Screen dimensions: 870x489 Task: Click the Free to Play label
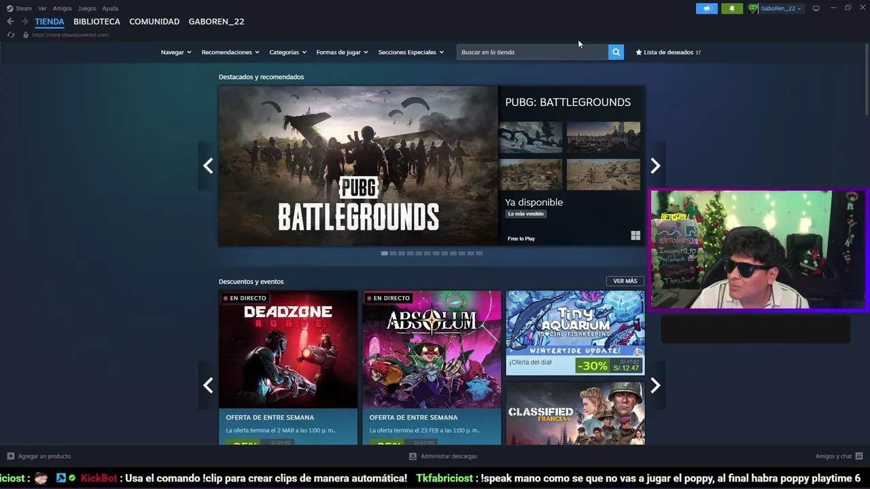pyautogui.click(x=521, y=239)
